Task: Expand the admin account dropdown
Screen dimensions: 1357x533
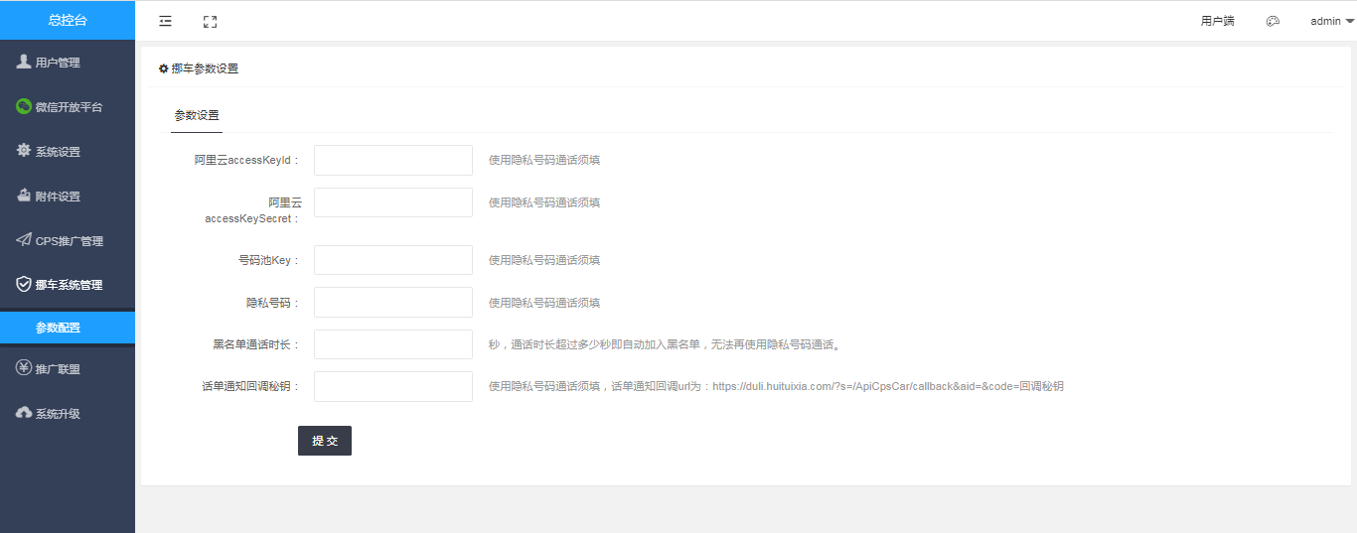Action: pyautogui.click(x=1331, y=21)
